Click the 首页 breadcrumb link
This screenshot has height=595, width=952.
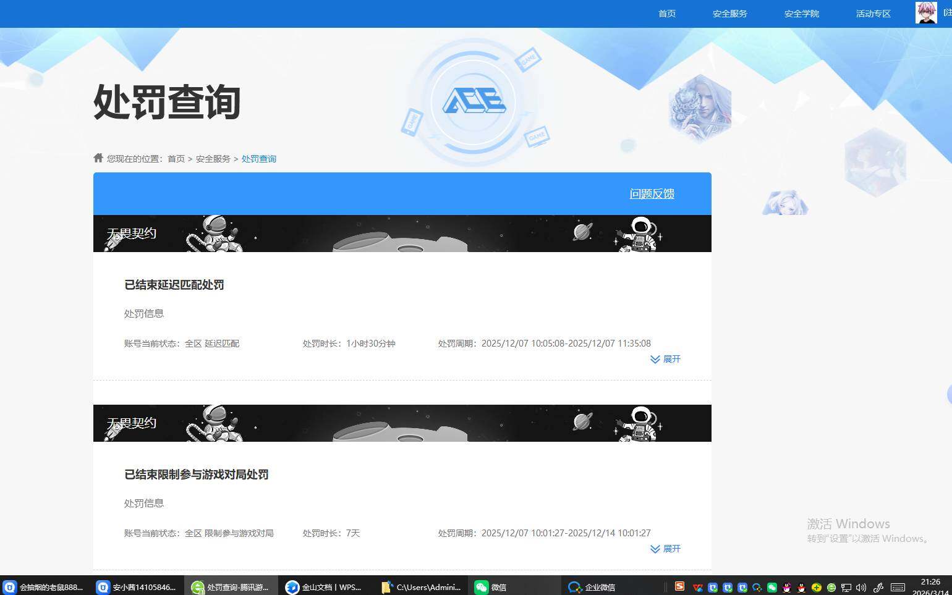(x=176, y=158)
